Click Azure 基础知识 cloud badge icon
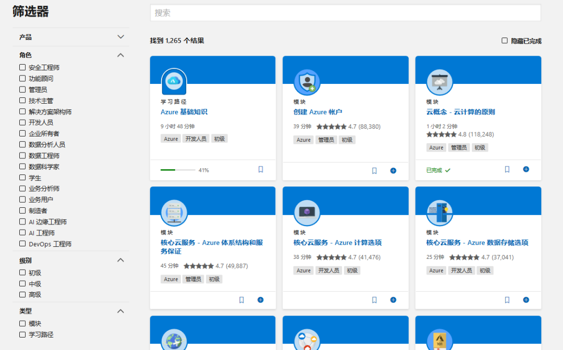The height and width of the screenshot is (350, 563). (x=174, y=82)
